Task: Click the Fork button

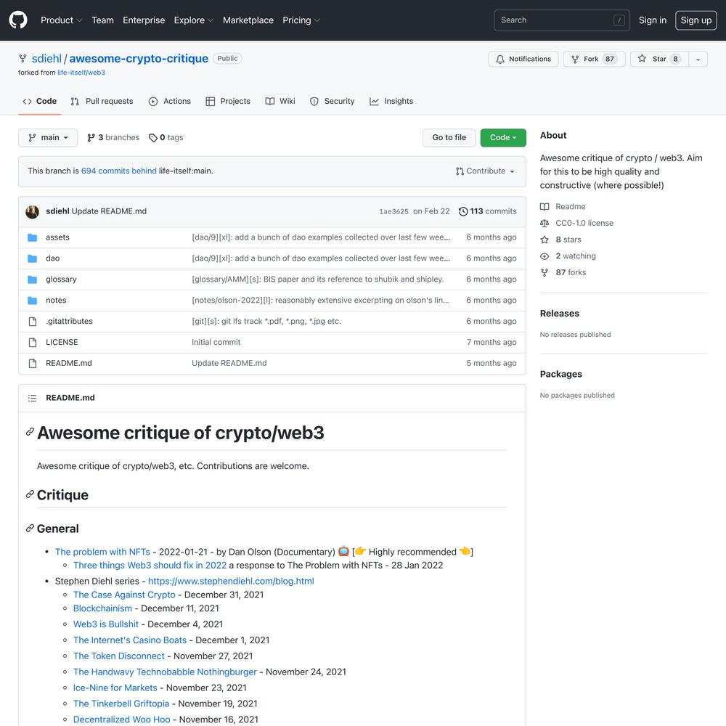Action: click(594, 59)
